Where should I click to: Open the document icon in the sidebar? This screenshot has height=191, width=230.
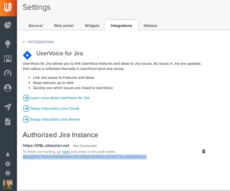click(8, 122)
